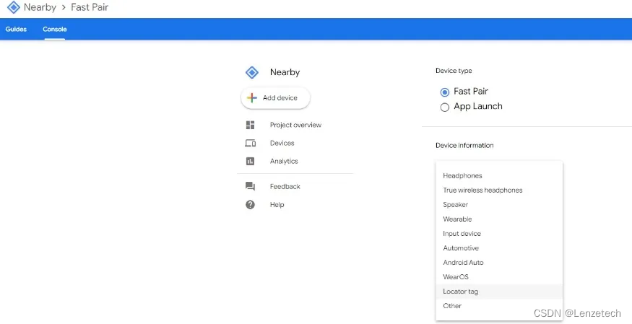Click the Device information heading
632x324 pixels.
[x=464, y=145]
